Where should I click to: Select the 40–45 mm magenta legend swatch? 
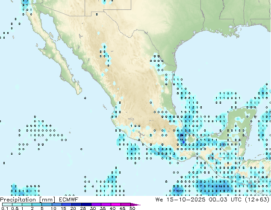(x=116, y=204)
